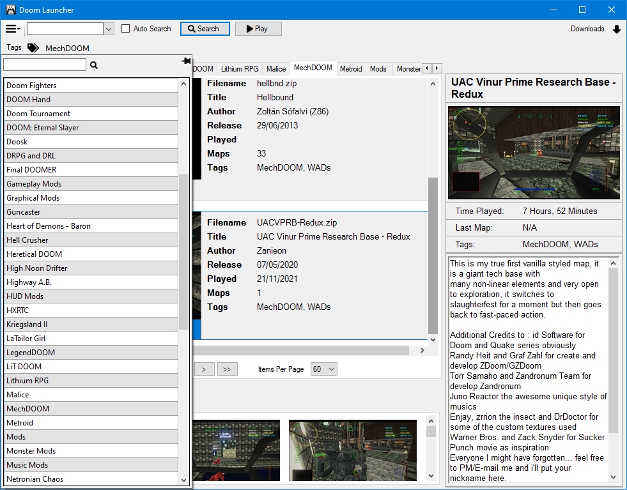Image resolution: width=627 pixels, height=490 pixels.
Task: Go to the last page button
Action: click(227, 369)
